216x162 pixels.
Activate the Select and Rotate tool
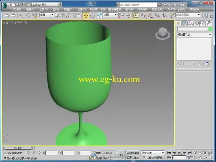(92, 16)
